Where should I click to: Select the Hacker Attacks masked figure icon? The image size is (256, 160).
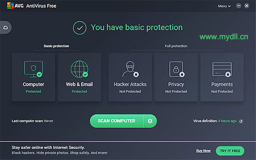click(130, 69)
